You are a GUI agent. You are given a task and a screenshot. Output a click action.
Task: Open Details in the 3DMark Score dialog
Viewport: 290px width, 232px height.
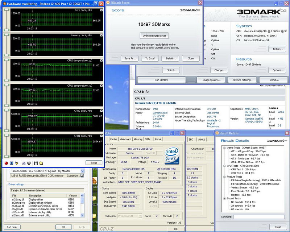[x=171, y=58]
